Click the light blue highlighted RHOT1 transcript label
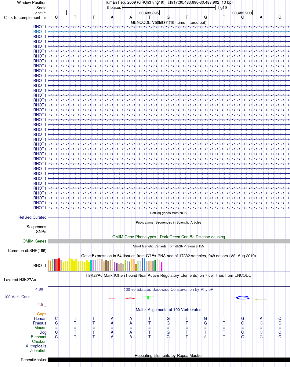 pyautogui.click(x=40, y=32)
